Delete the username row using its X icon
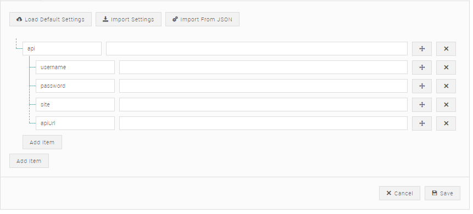Screen dimensions: 473x214 [x=446, y=67]
